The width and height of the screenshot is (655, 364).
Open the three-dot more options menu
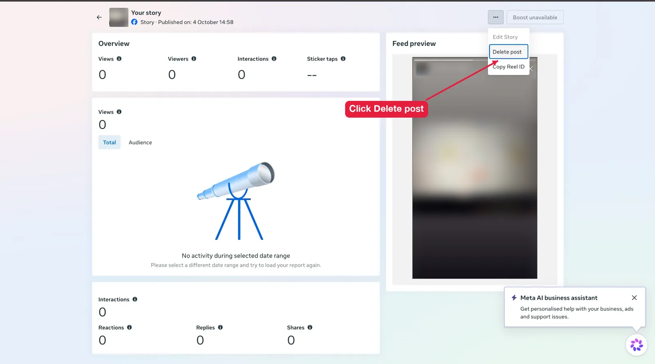coord(495,17)
